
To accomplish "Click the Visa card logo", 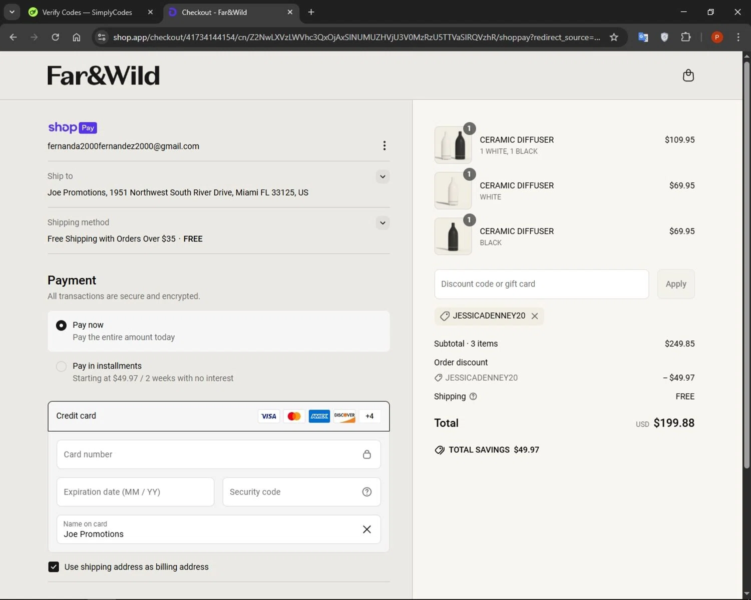I will pyautogui.click(x=269, y=416).
